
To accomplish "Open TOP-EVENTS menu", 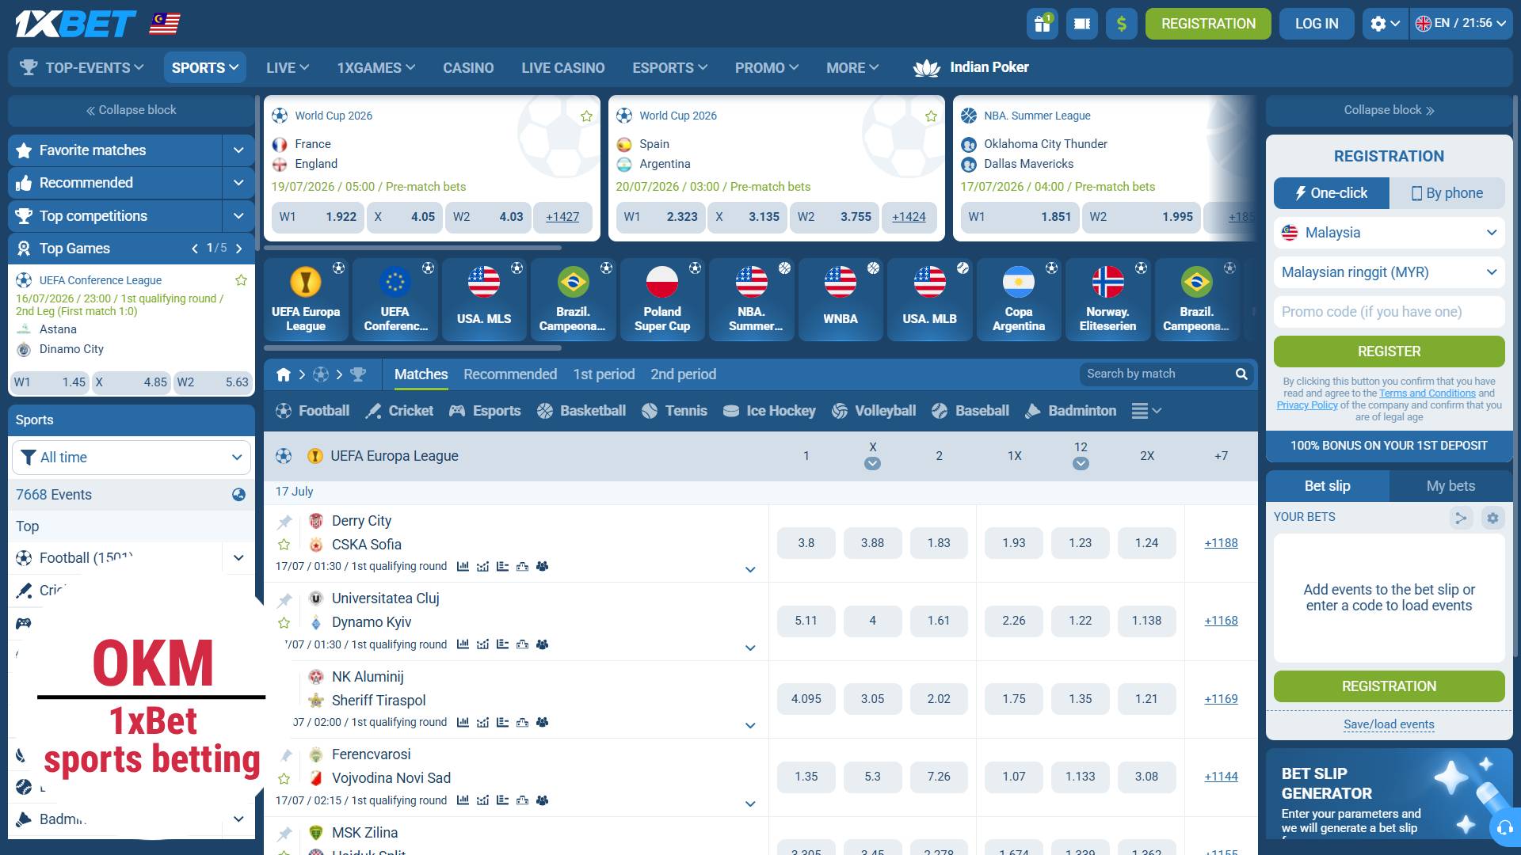I will pos(82,68).
